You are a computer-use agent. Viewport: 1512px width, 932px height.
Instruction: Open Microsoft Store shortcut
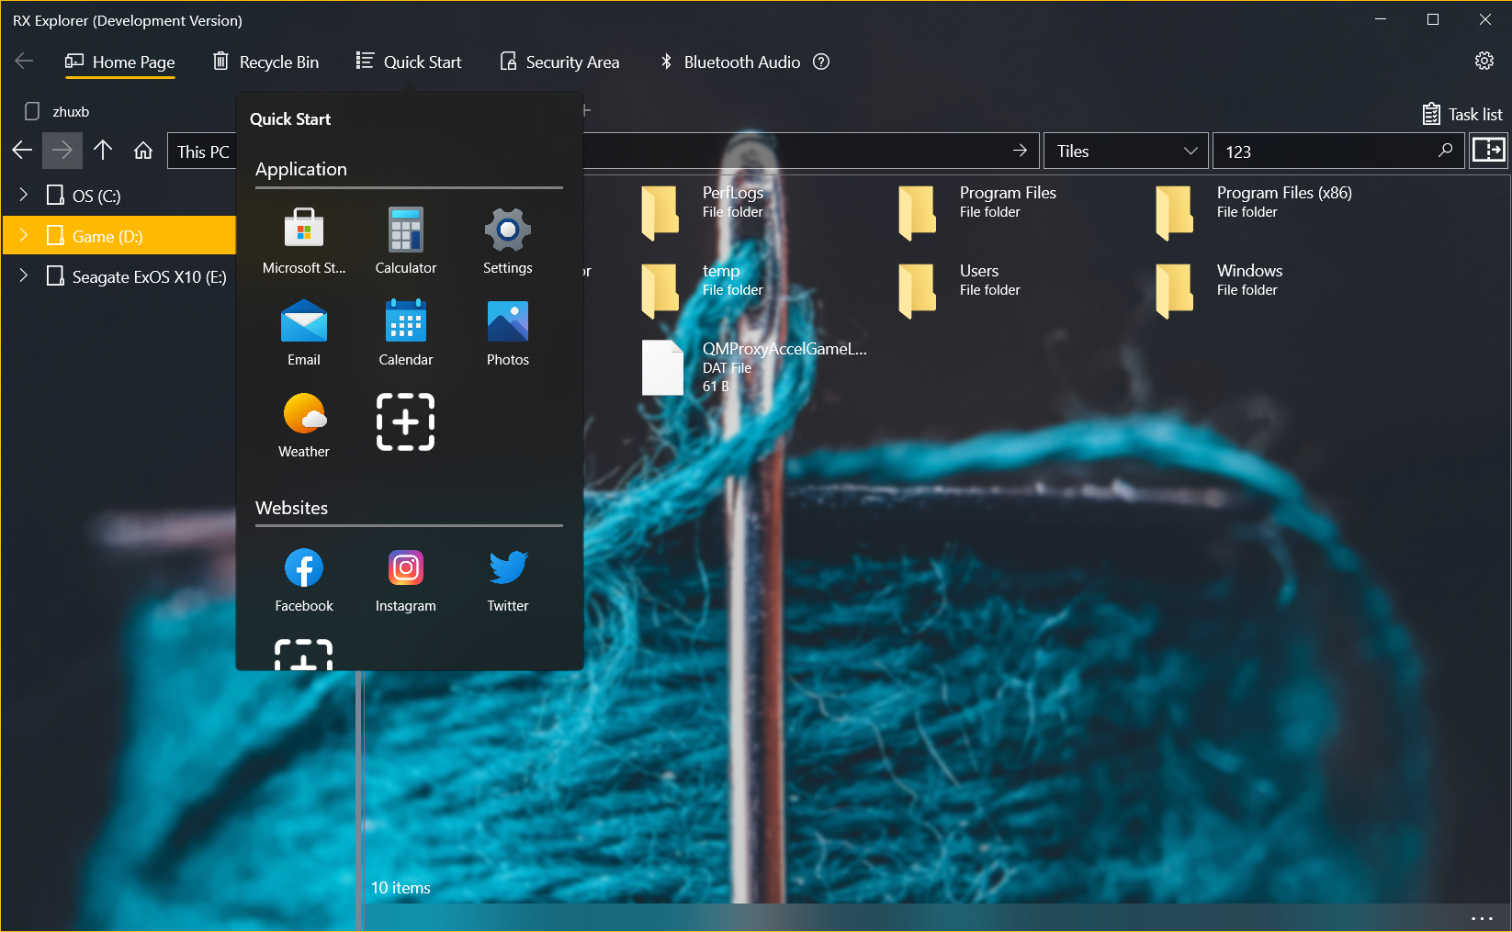click(x=304, y=241)
